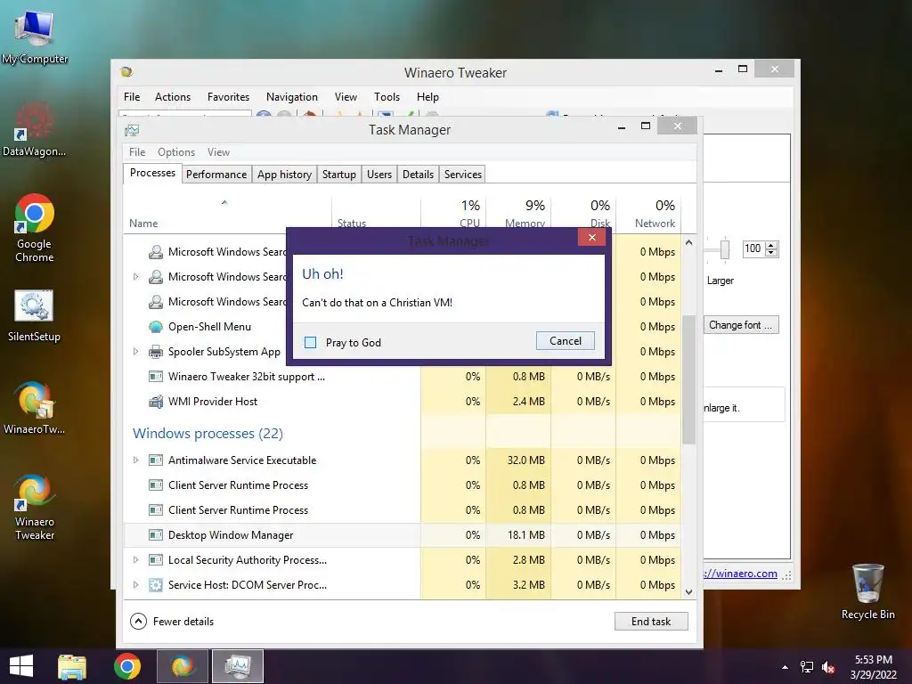
Task: Expand Local Security Authority Process row
Action: point(135,560)
